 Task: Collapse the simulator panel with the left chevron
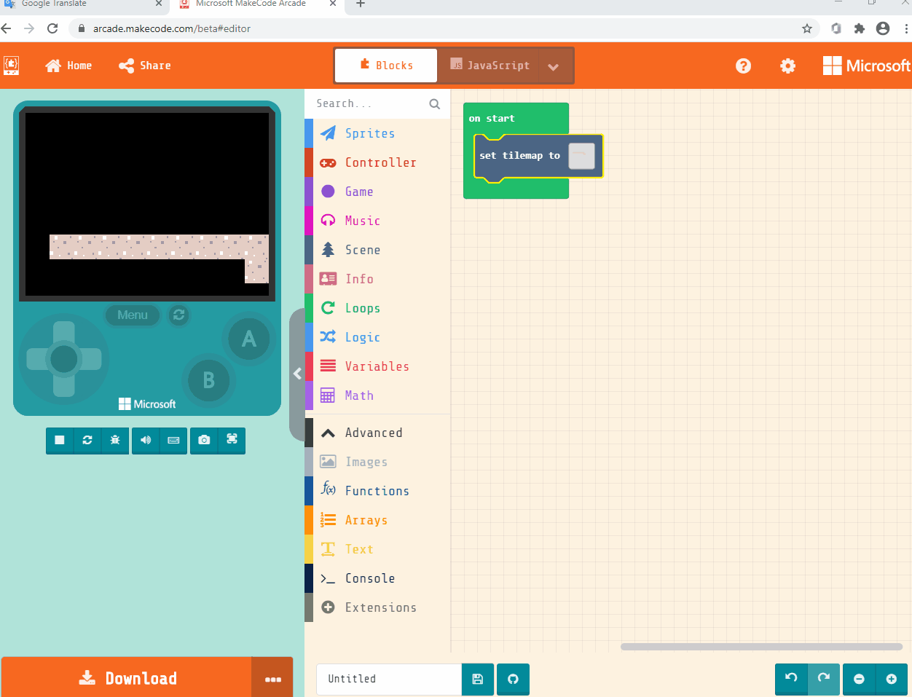pos(297,374)
